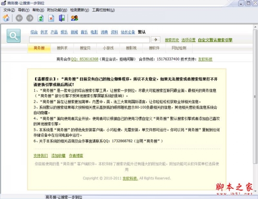The width and height of the screenshot is (258, 199).
Task: Open the 附加功能(W) menu
Action: [x=57, y=10]
